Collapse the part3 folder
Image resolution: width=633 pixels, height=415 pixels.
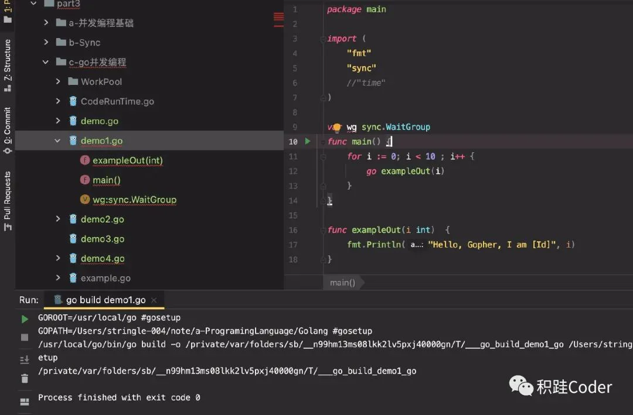coord(34,4)
